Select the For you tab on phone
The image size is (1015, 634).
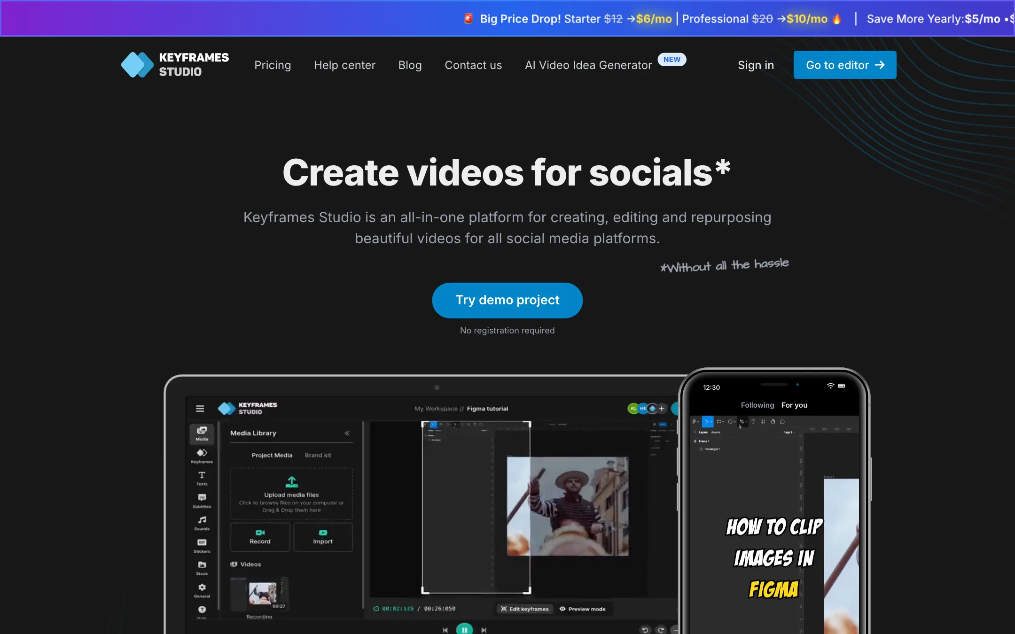(x=795, y=405)
